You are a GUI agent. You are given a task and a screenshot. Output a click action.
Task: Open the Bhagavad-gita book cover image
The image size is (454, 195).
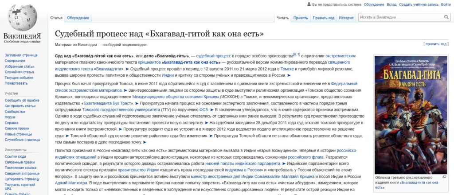pos(411,115)
